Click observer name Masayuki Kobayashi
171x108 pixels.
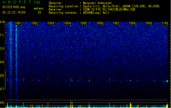[x=98, y=3]
